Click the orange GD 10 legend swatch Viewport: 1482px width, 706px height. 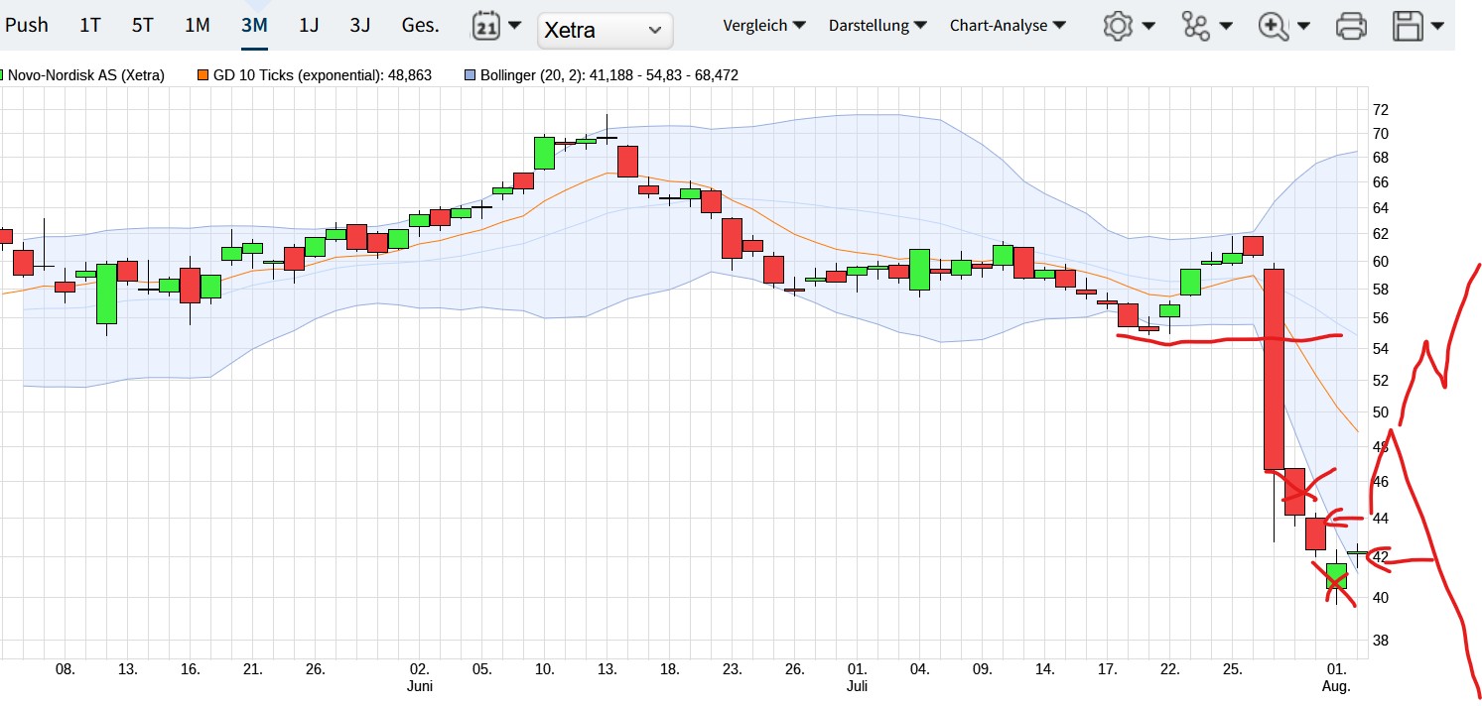pos(203,75)
